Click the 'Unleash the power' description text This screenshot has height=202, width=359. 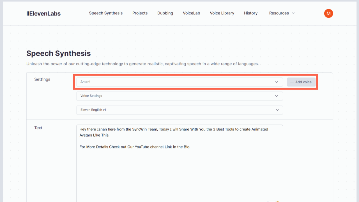(x=142, y=64)
